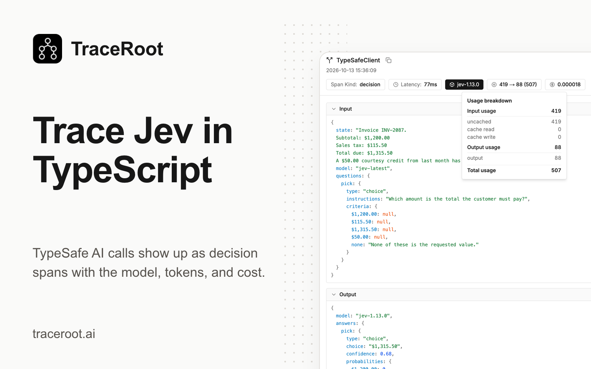Viewport: 591px width, 369px height.
Task: Click the TraceRoot logo icon
Action: pos(47,49)
